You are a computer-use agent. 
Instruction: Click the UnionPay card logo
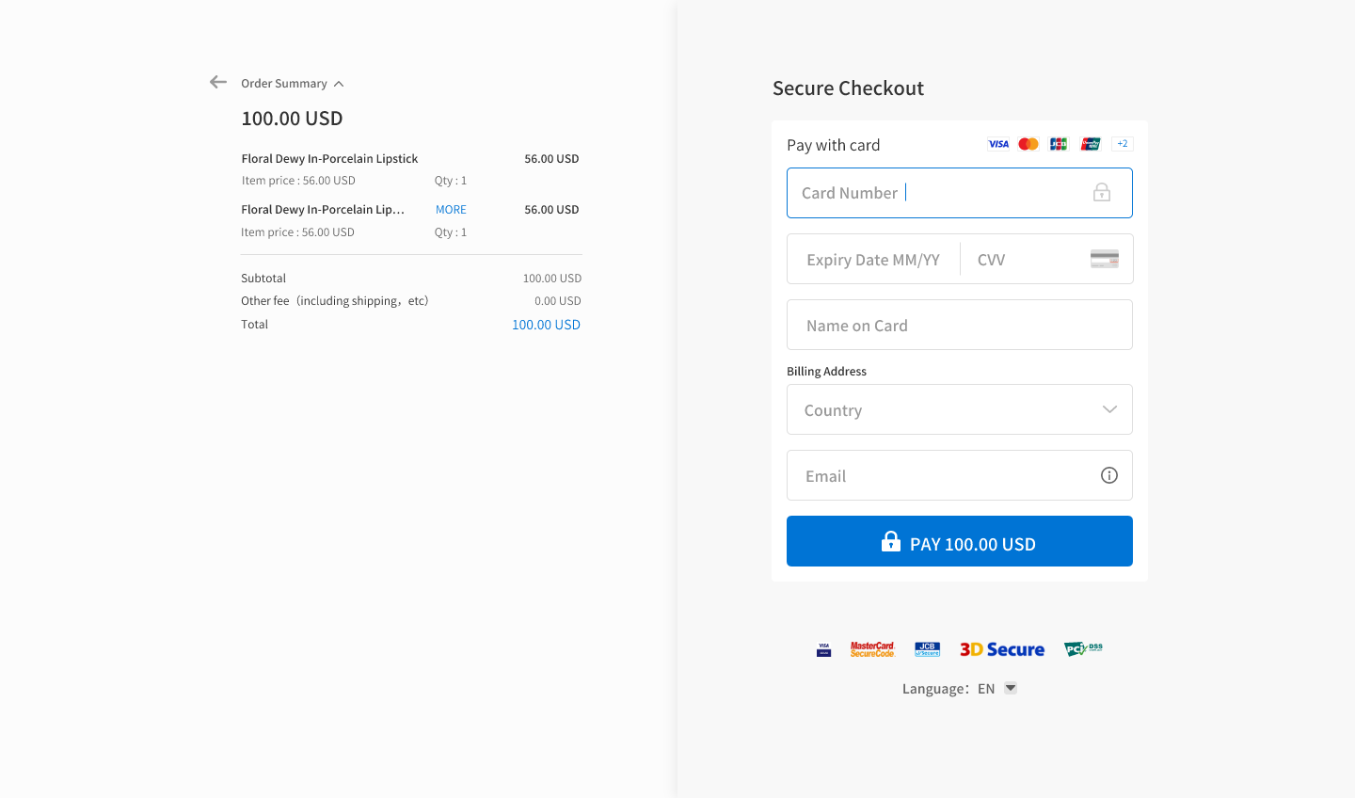1091,144
